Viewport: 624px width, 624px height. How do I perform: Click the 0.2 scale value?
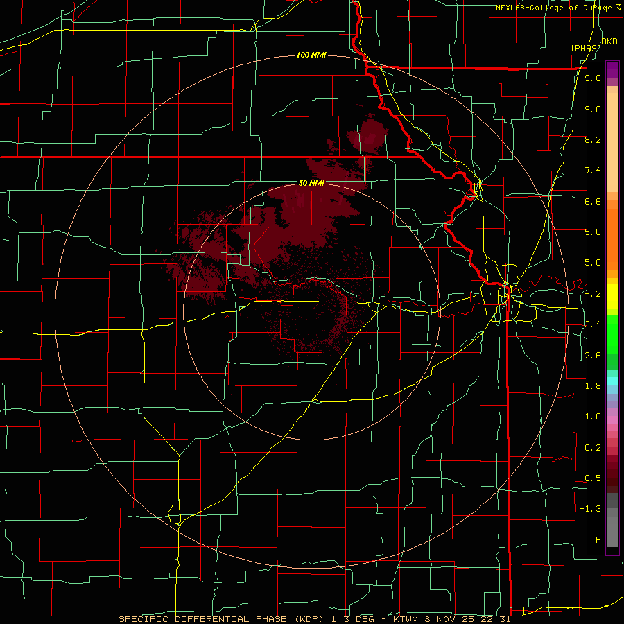click(593, 448)
